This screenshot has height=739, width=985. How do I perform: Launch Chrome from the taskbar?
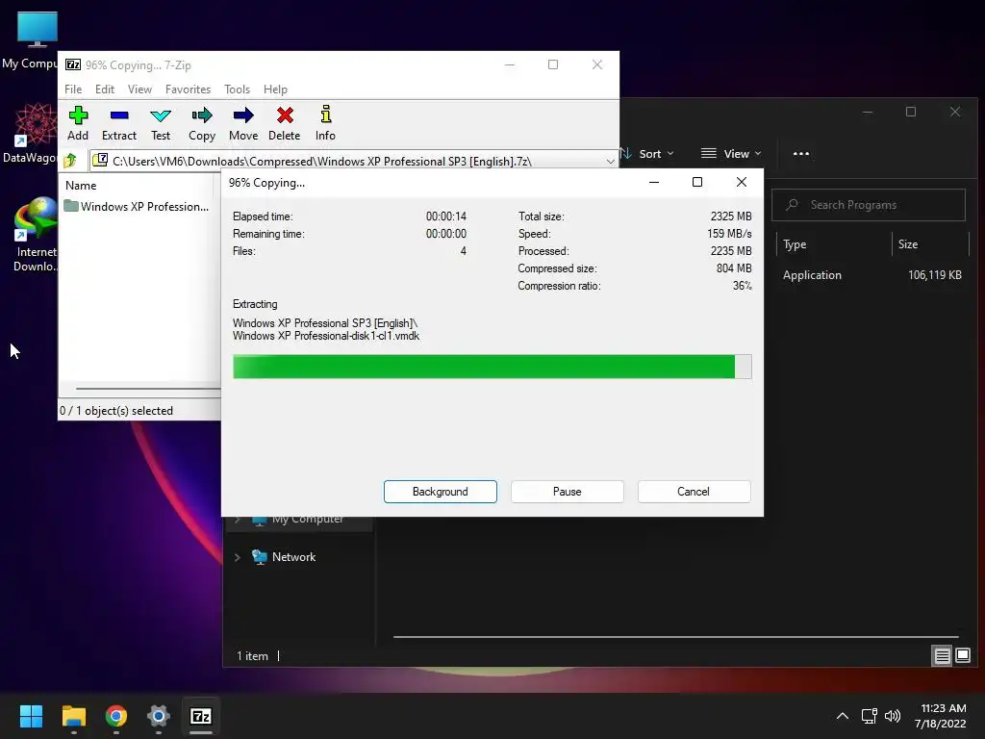116,716
